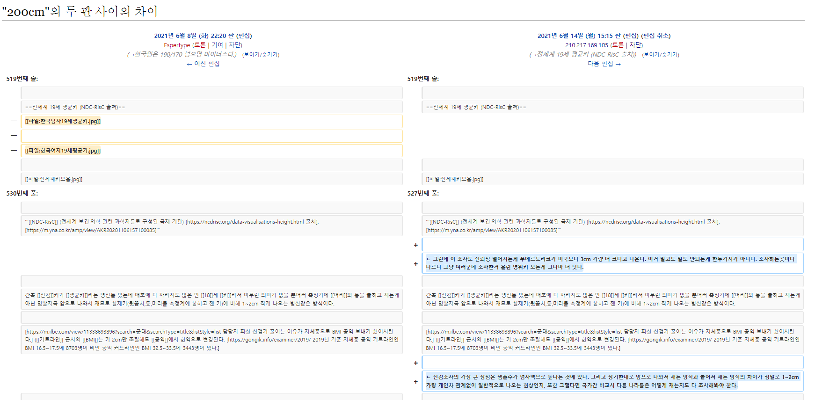The height and width of the screenshot is (400, 815).
Task: Open the talk page for 210.217.169.105
Action: coord(618,45)
